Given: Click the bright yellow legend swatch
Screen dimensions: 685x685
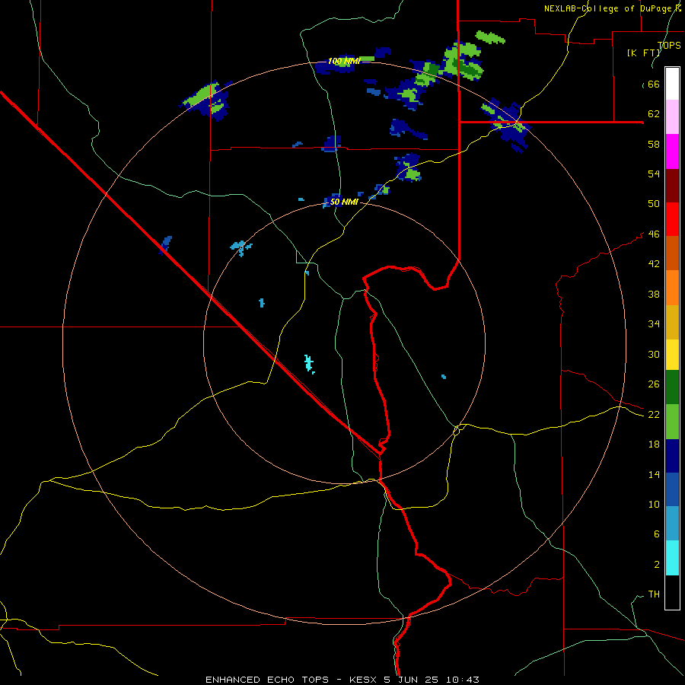Looking at the screenshot, I should [672, 355].
